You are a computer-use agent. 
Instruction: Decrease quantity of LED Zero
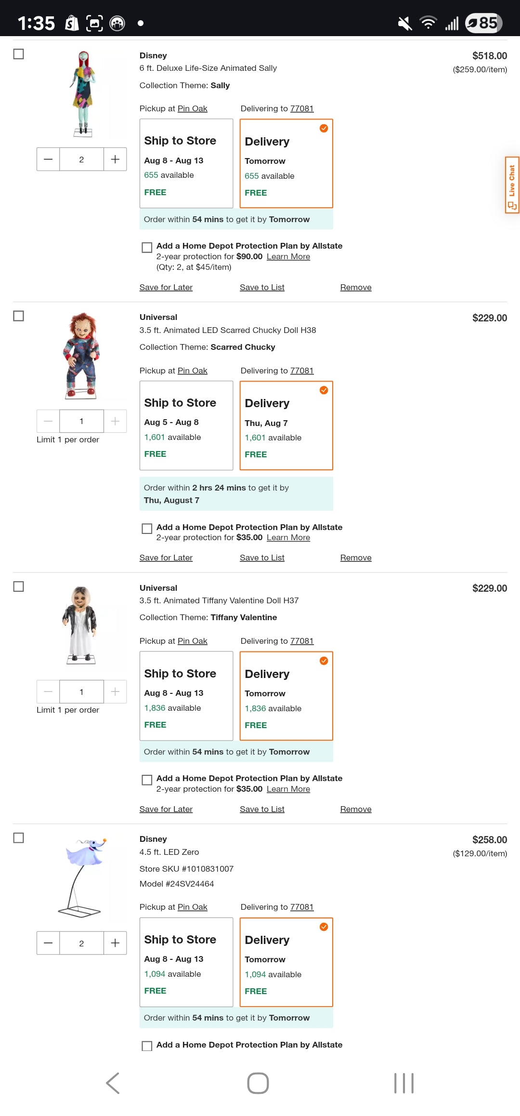48,943
